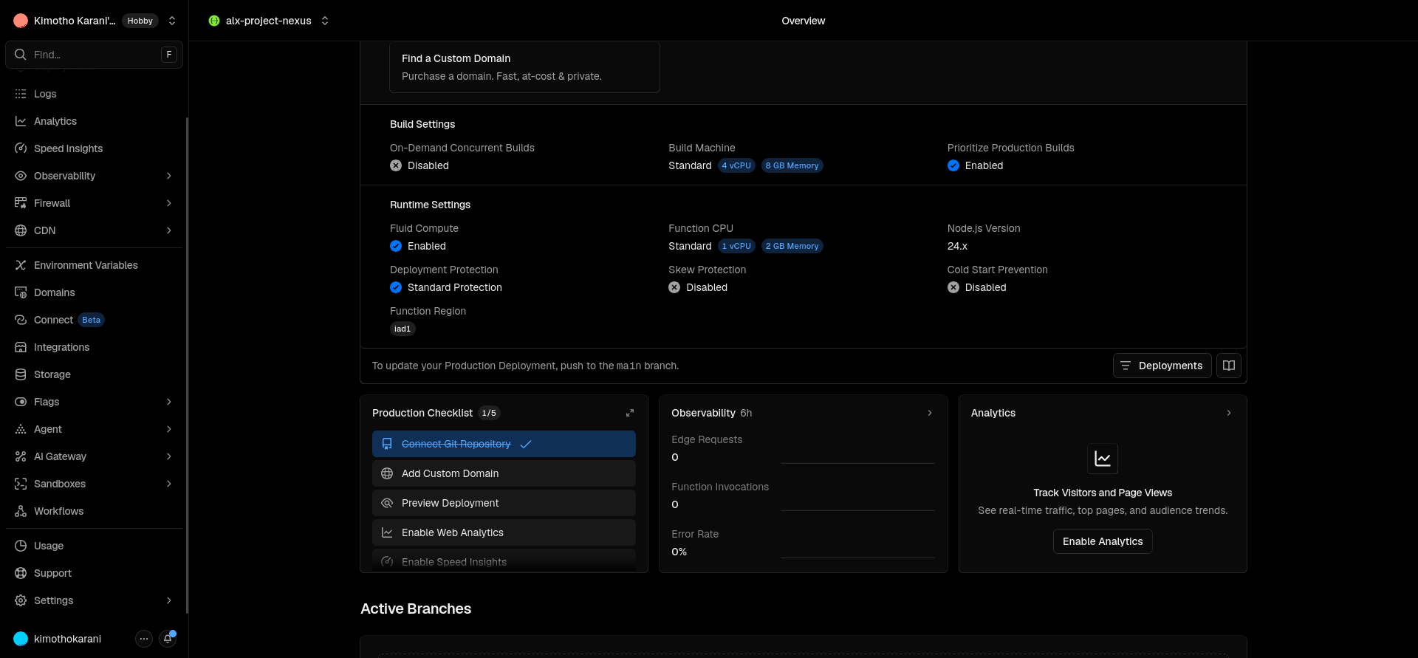1418x658 pixels.
Task: Click the analytics chart icon in Analytics card
Action: [1103, 459]
